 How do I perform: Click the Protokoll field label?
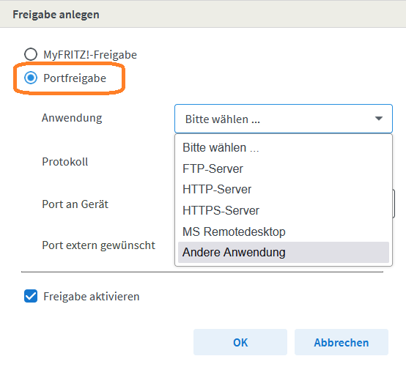point(65,162)
